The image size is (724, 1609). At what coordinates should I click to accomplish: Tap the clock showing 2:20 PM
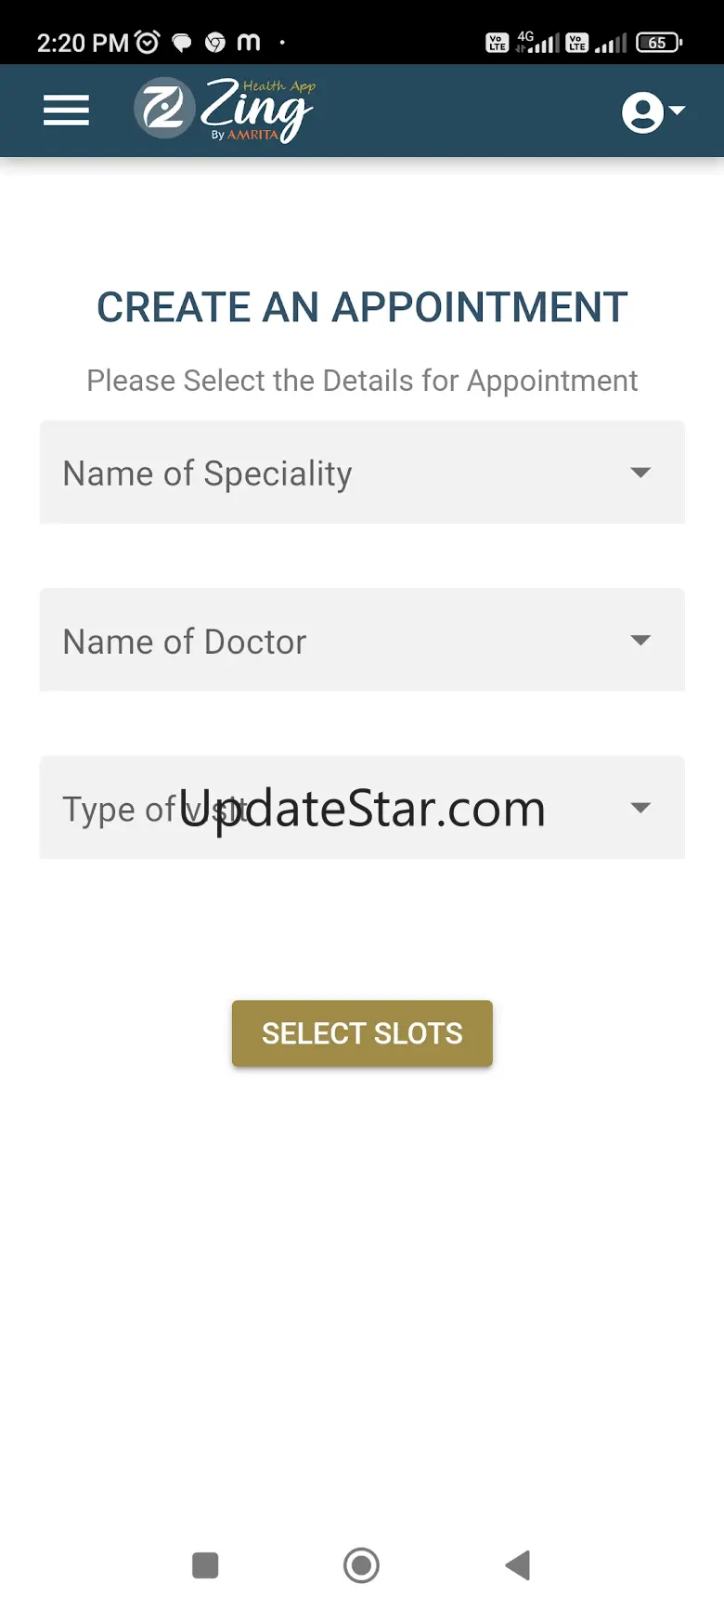[82, 43]
